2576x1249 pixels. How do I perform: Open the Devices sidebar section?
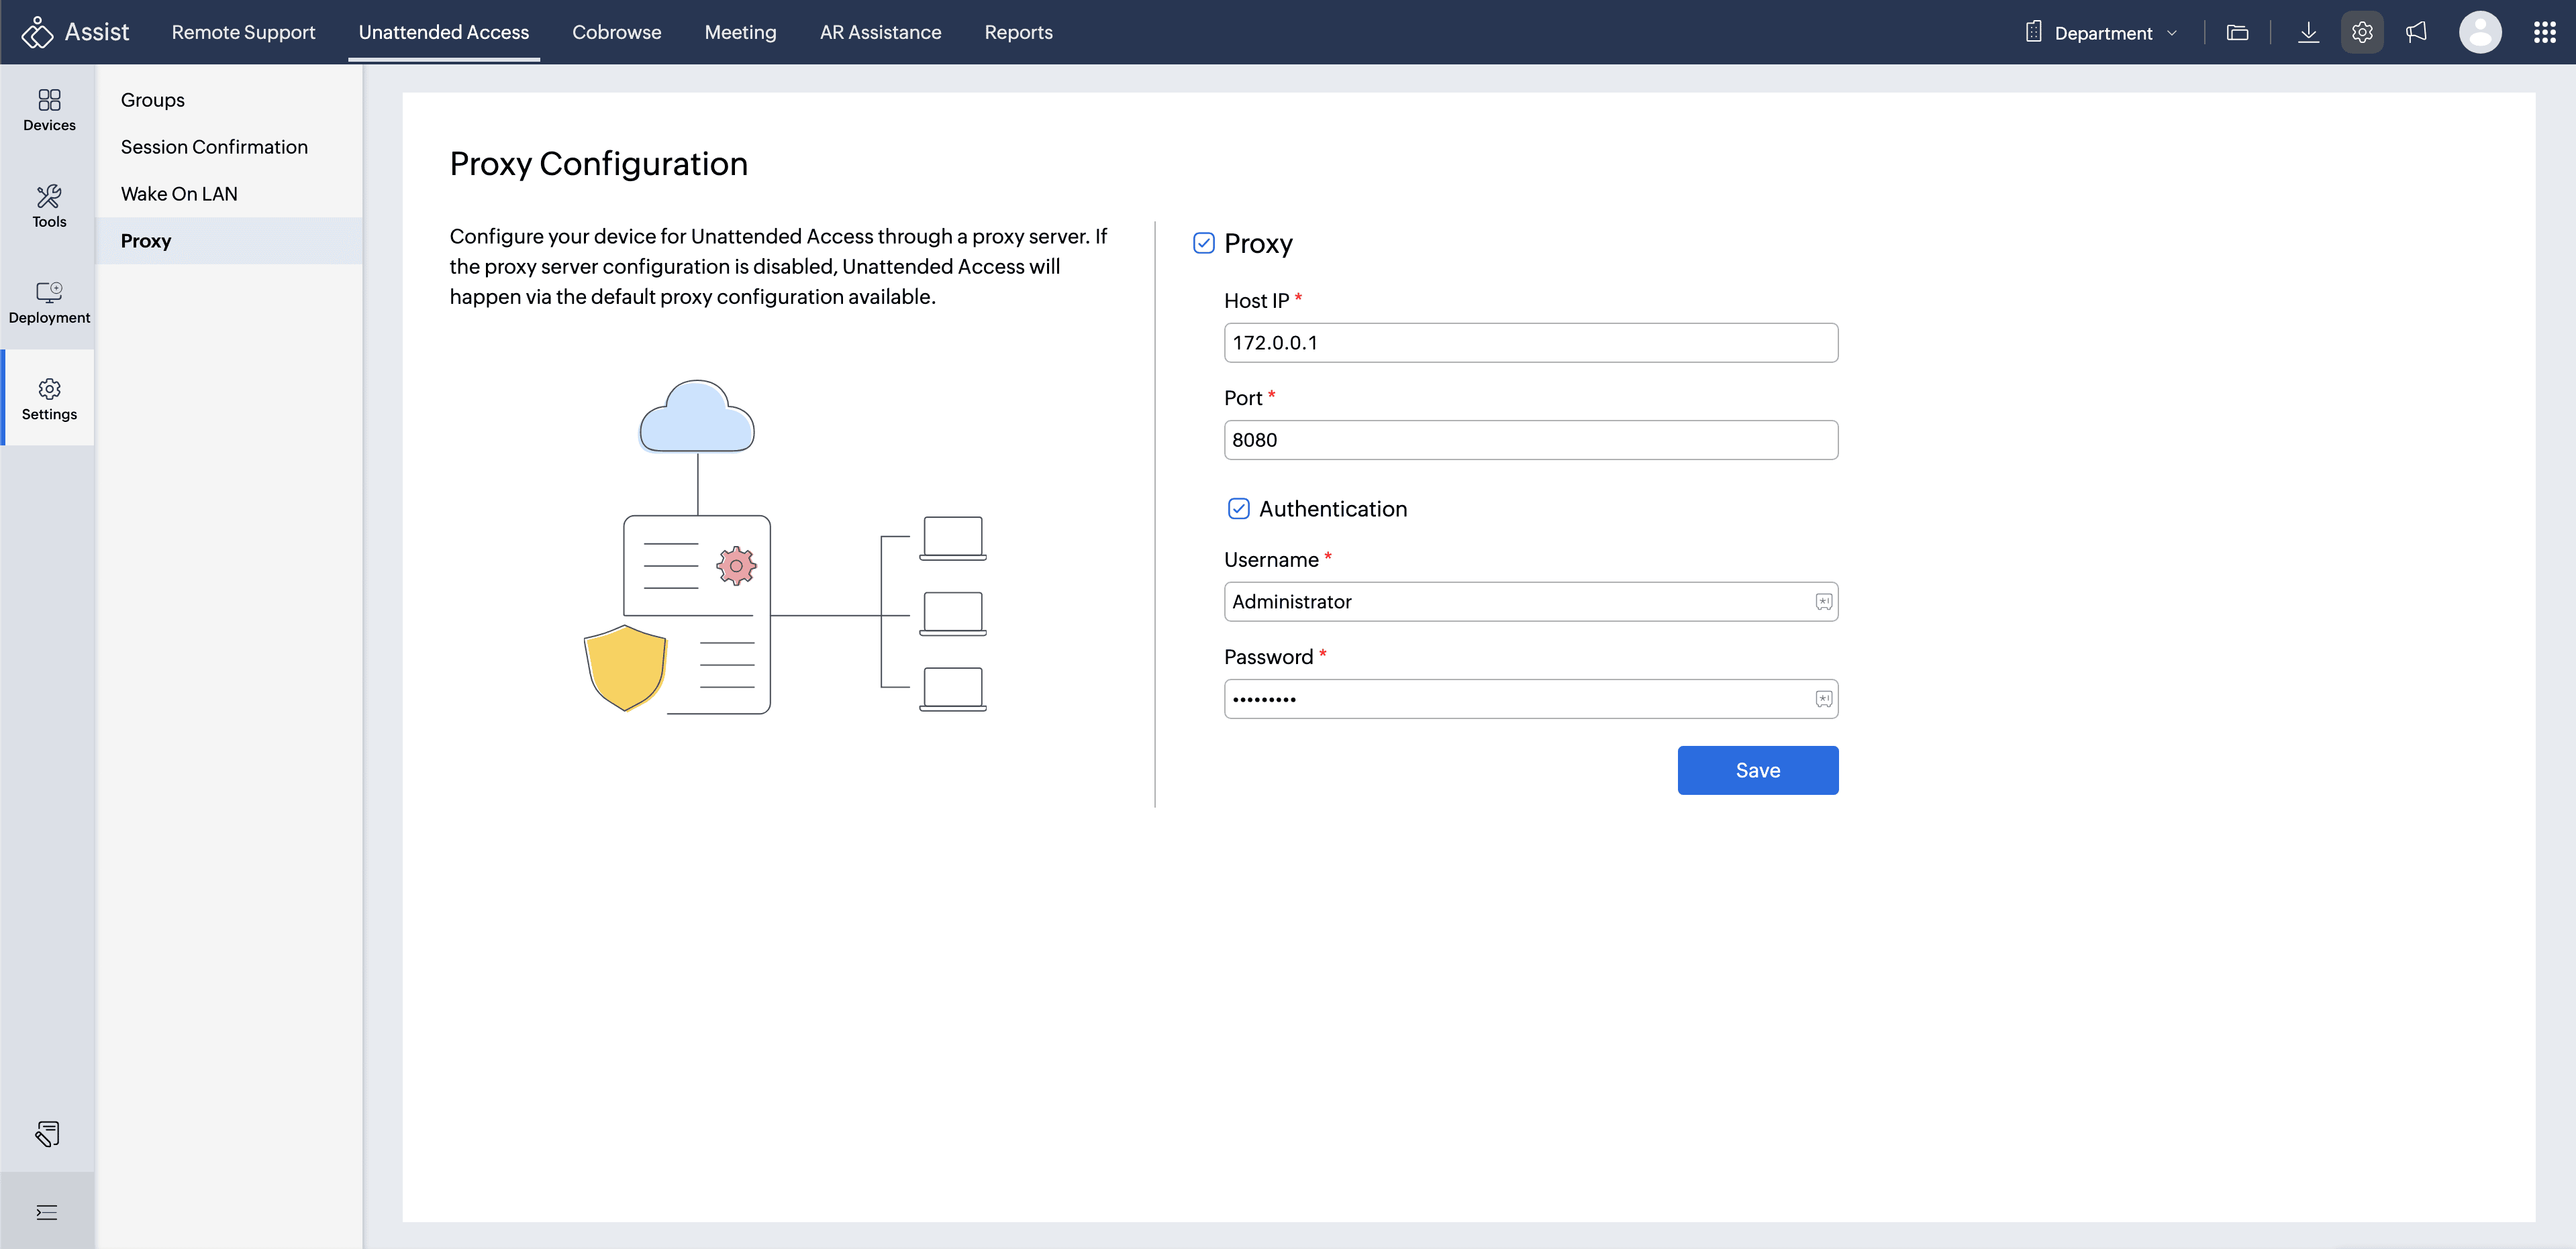coord(49,110)
